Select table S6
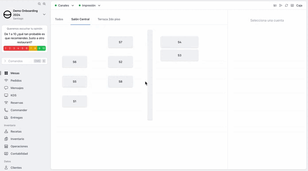Screen dimensions: 308x171 (x=74, y=62)
